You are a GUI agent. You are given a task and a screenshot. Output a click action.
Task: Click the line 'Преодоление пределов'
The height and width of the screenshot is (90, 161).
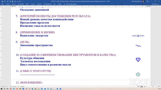[34, 23]
